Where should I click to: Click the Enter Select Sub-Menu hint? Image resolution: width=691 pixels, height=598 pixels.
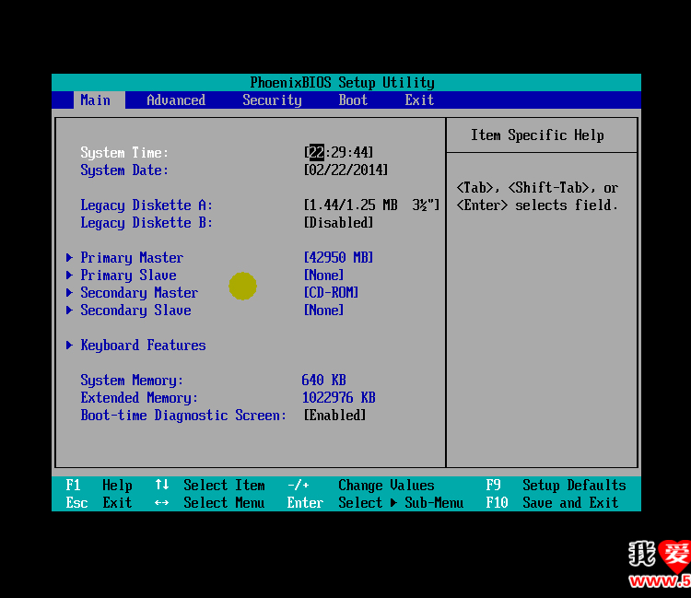click(x=376, y=503)
